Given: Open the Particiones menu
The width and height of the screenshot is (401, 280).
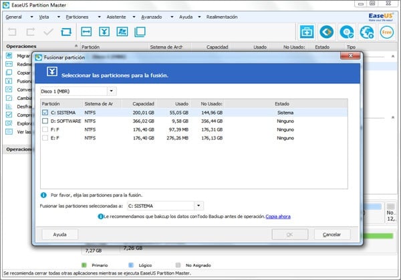Looking at the screenshot, I should [x=77, y=17].
